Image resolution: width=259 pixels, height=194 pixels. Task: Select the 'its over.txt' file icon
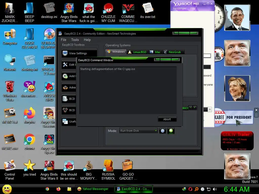(148, 11)
